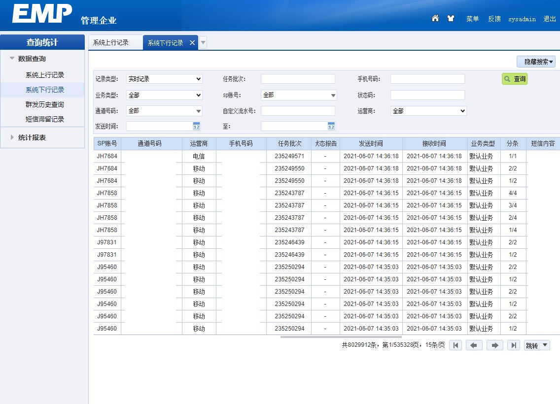Go to the previous page of results
The image size is (560, 404).
[x=475, y=345]
